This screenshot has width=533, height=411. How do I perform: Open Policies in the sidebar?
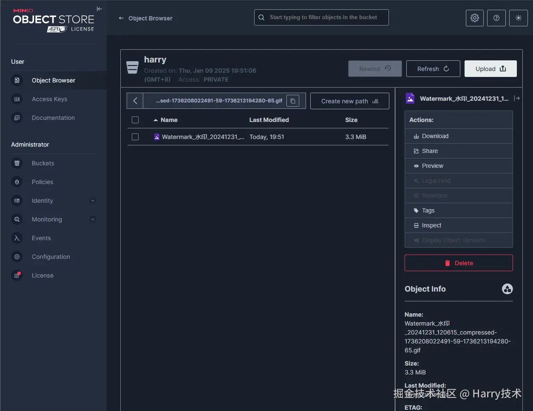pyautogui.click(x=43, y=182)
